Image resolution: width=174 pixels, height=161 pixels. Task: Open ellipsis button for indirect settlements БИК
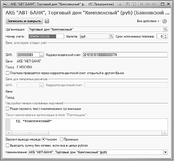click(x=42, y=85)
